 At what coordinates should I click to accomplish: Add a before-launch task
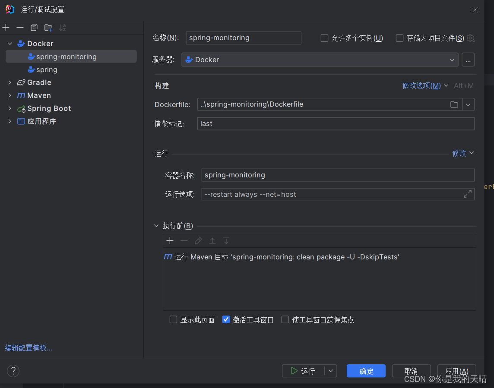tap(170, 241)
